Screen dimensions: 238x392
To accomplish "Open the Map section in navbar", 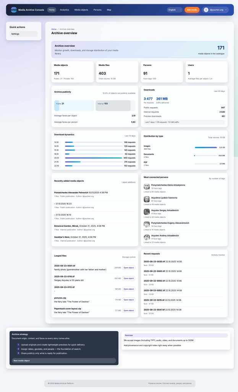I will 109,10.
